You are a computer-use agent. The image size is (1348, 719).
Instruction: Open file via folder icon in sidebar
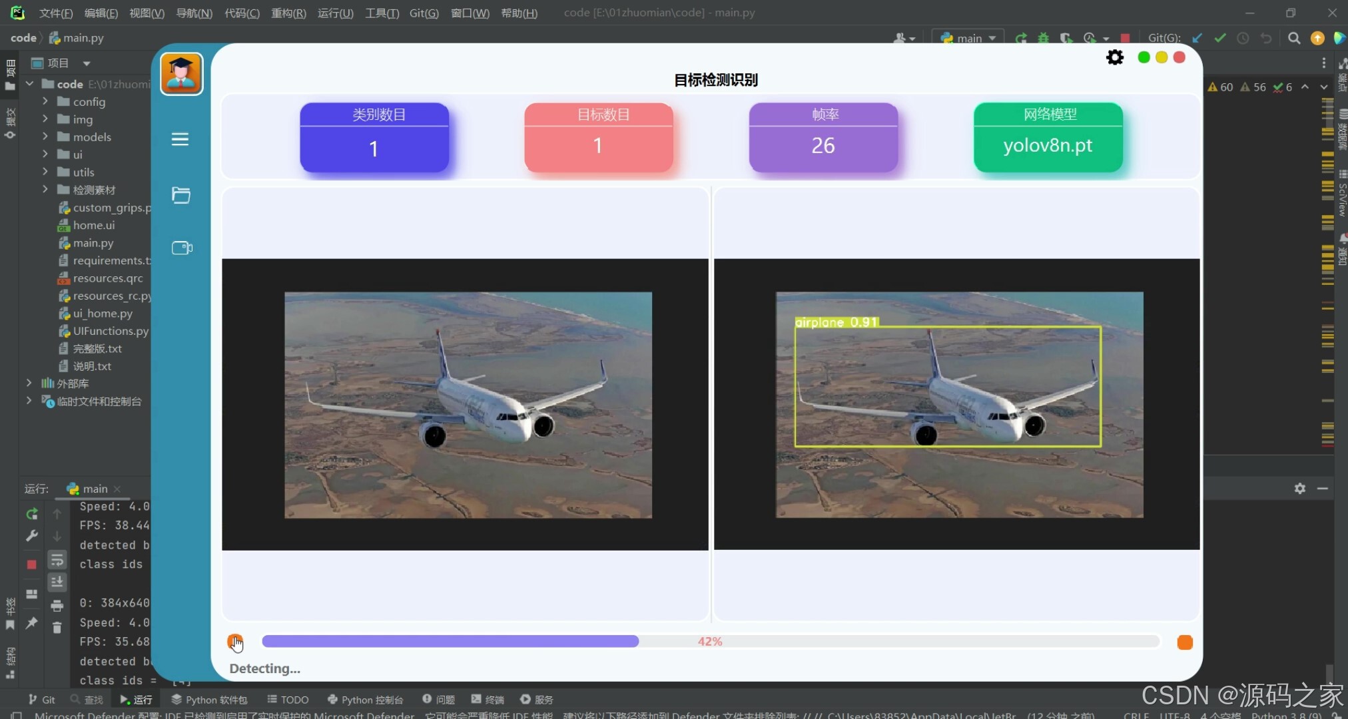180,195
